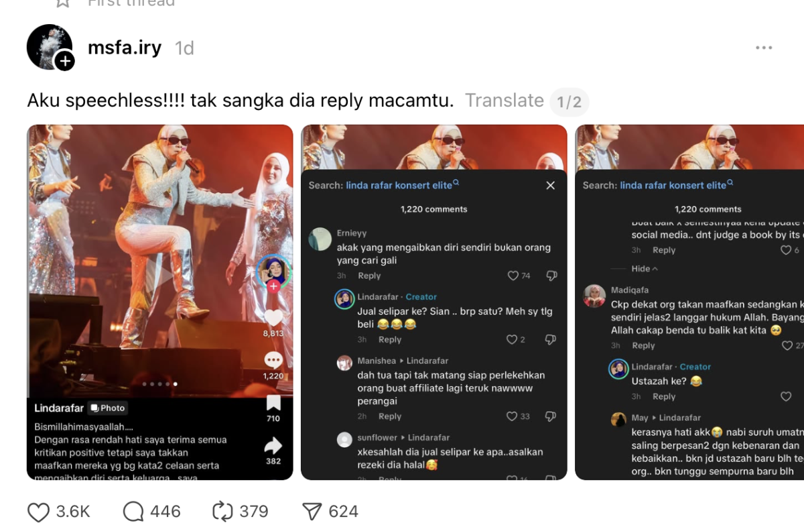Image resolution: width=804 pixels, height=531 pixels.
Task: Open msfa.iry profile username
Action: [x=125, y=48]
